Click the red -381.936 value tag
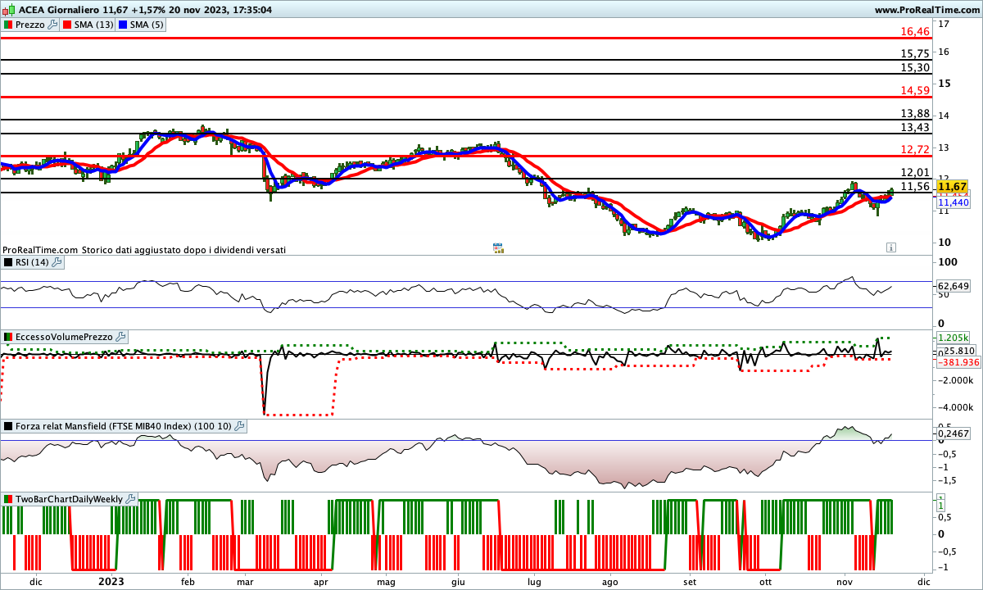This screenshot has height=590, width=983. [x=958, y=362]
